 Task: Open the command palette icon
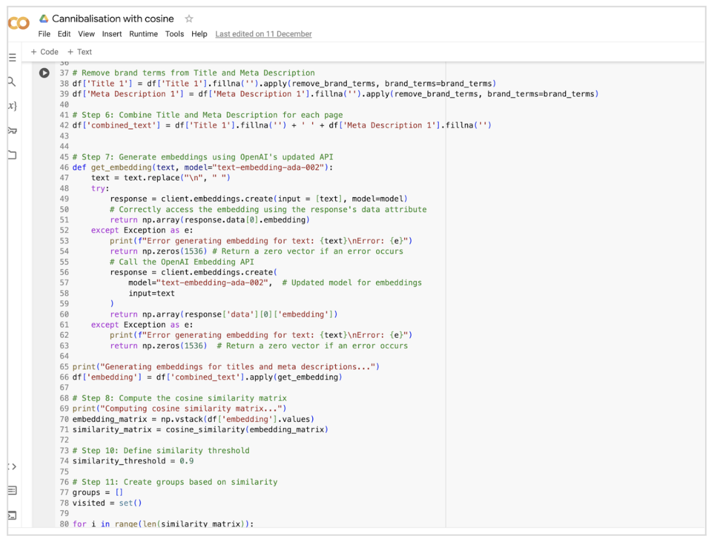12,490
